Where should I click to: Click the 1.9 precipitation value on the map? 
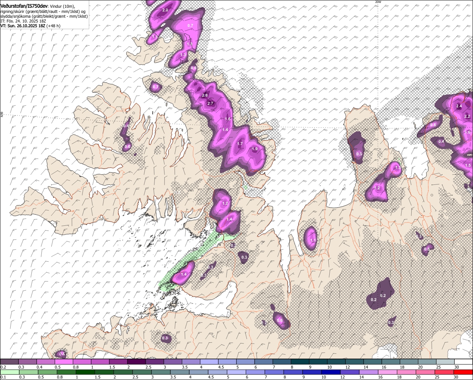click(255, 149)
